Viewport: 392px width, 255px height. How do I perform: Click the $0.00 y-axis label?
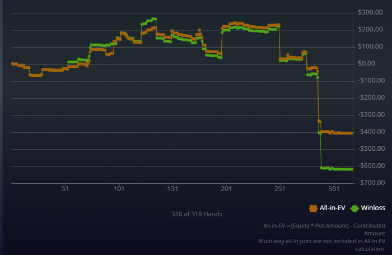coord(367,63)
